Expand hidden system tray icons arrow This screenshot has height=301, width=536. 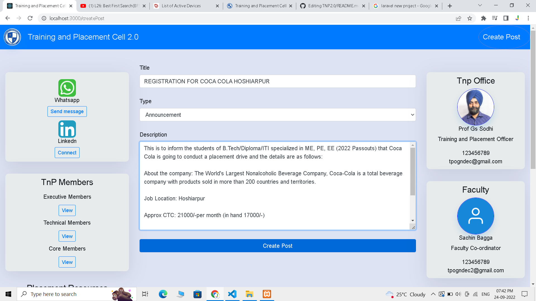[433, 294]
